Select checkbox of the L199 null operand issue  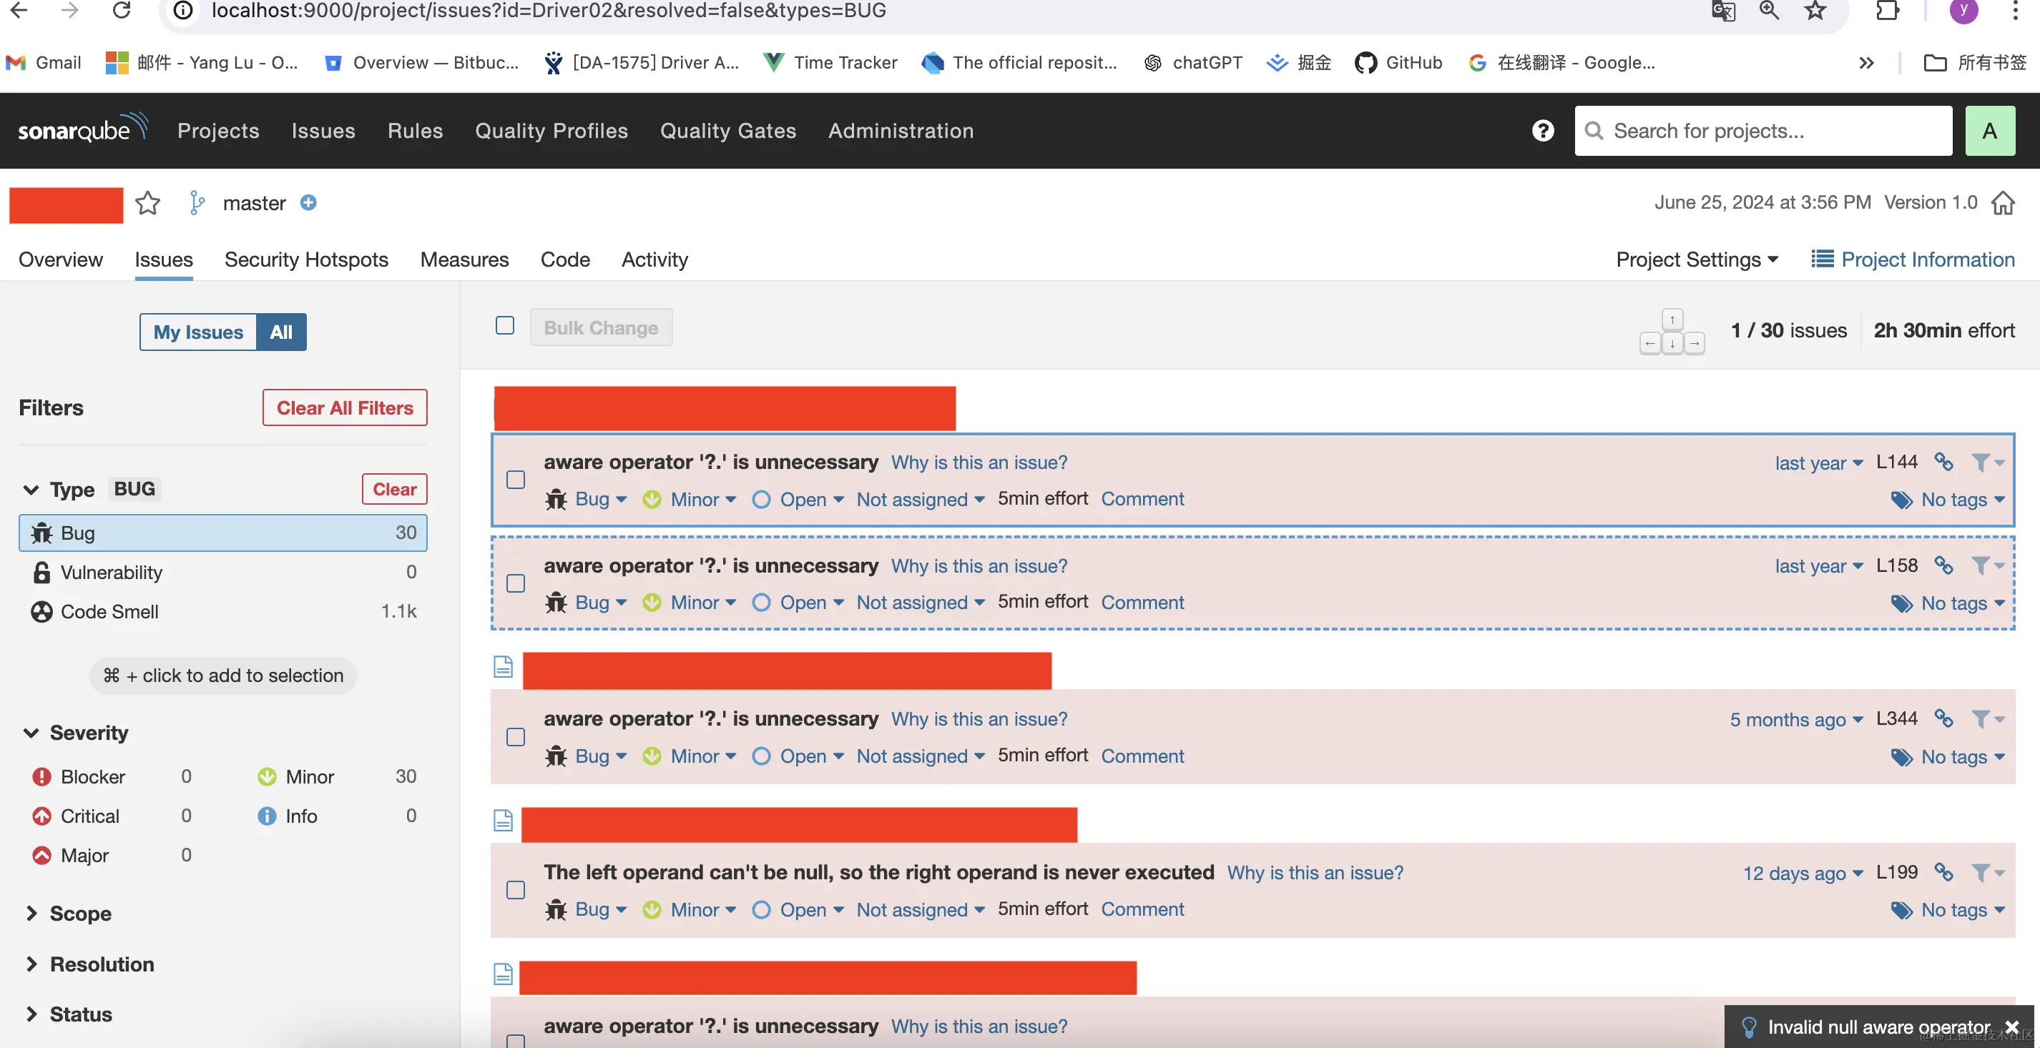[x=516, y=891]
